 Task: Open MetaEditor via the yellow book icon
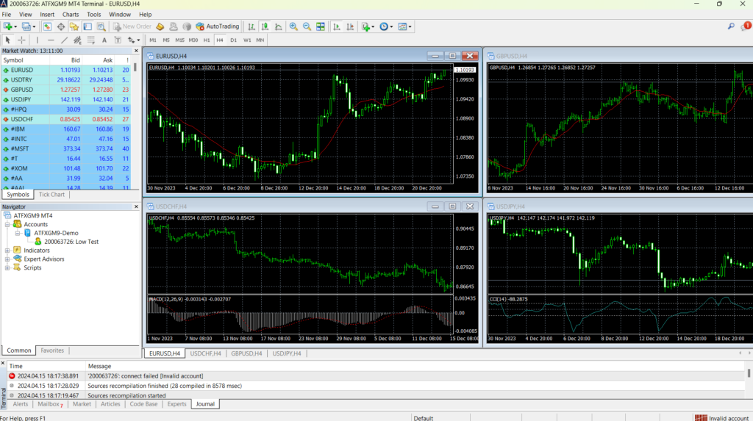coord(160,27)
